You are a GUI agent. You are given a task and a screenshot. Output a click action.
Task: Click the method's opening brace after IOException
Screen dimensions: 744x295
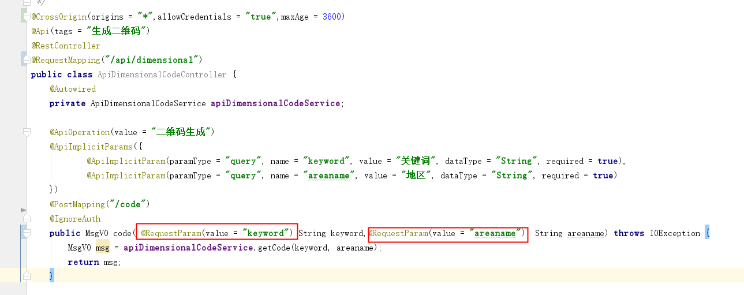click(708, 233)
